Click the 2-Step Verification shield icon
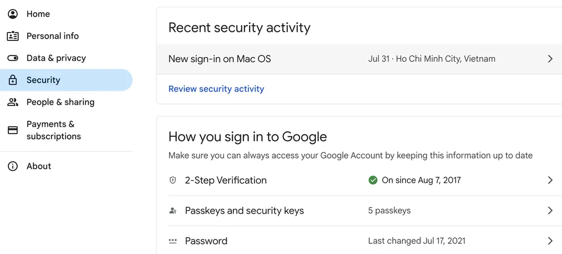The height and width of the screenshot is (254, 562). point(173,181)
